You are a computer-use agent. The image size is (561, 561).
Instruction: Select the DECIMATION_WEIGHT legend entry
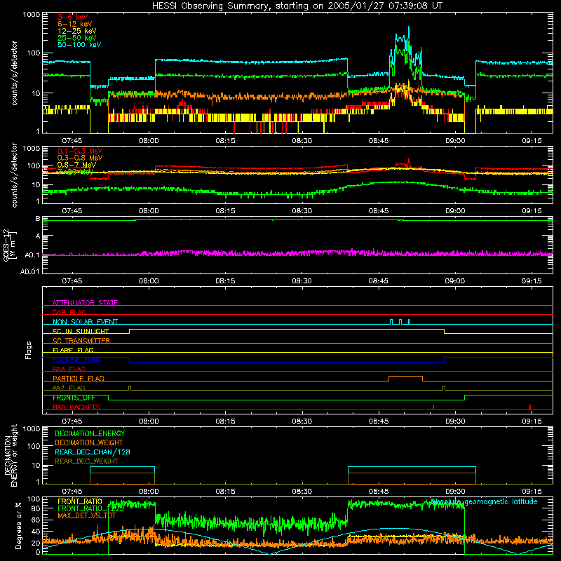pyautogui.click(x=89, y=442)
